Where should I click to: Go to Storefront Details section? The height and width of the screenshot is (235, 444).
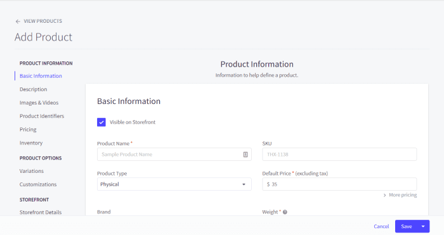[x=41, y=212]
